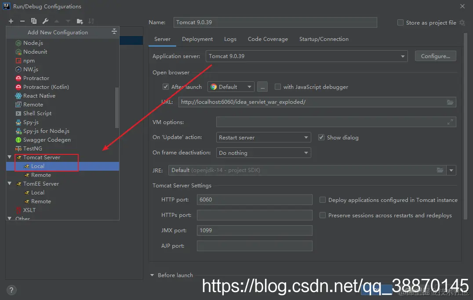
Task: Open On frame deactivation dropdown
Action: 263,153
